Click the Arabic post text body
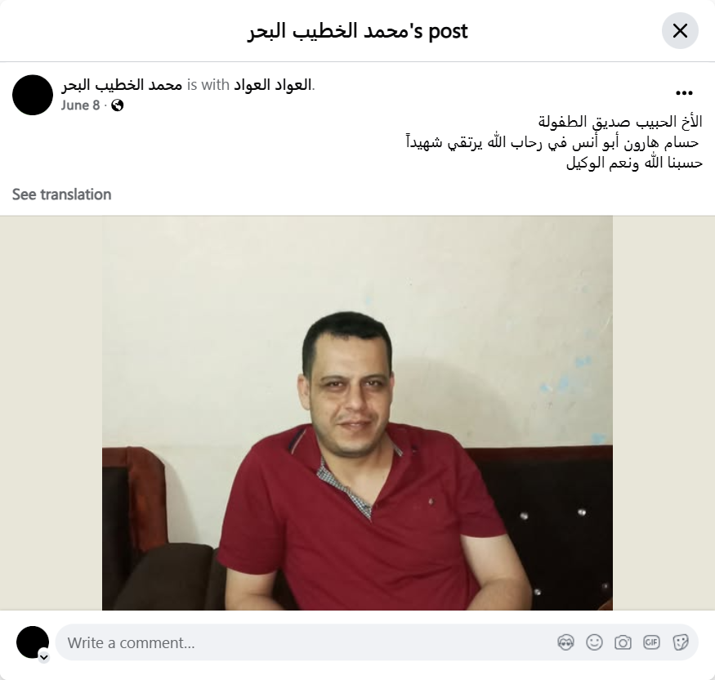The height and width of the screenshot is (680, 715). [554, 142]
